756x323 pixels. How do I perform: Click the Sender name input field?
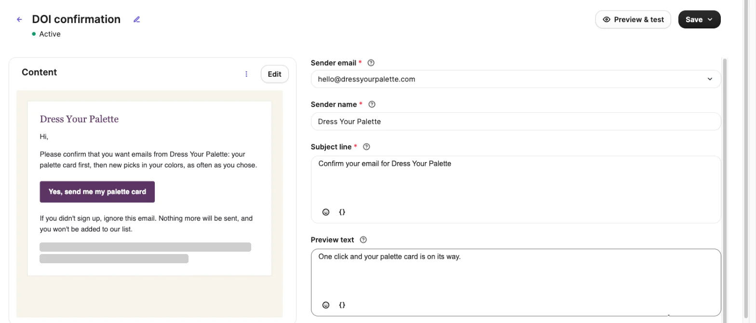[516, 121]
